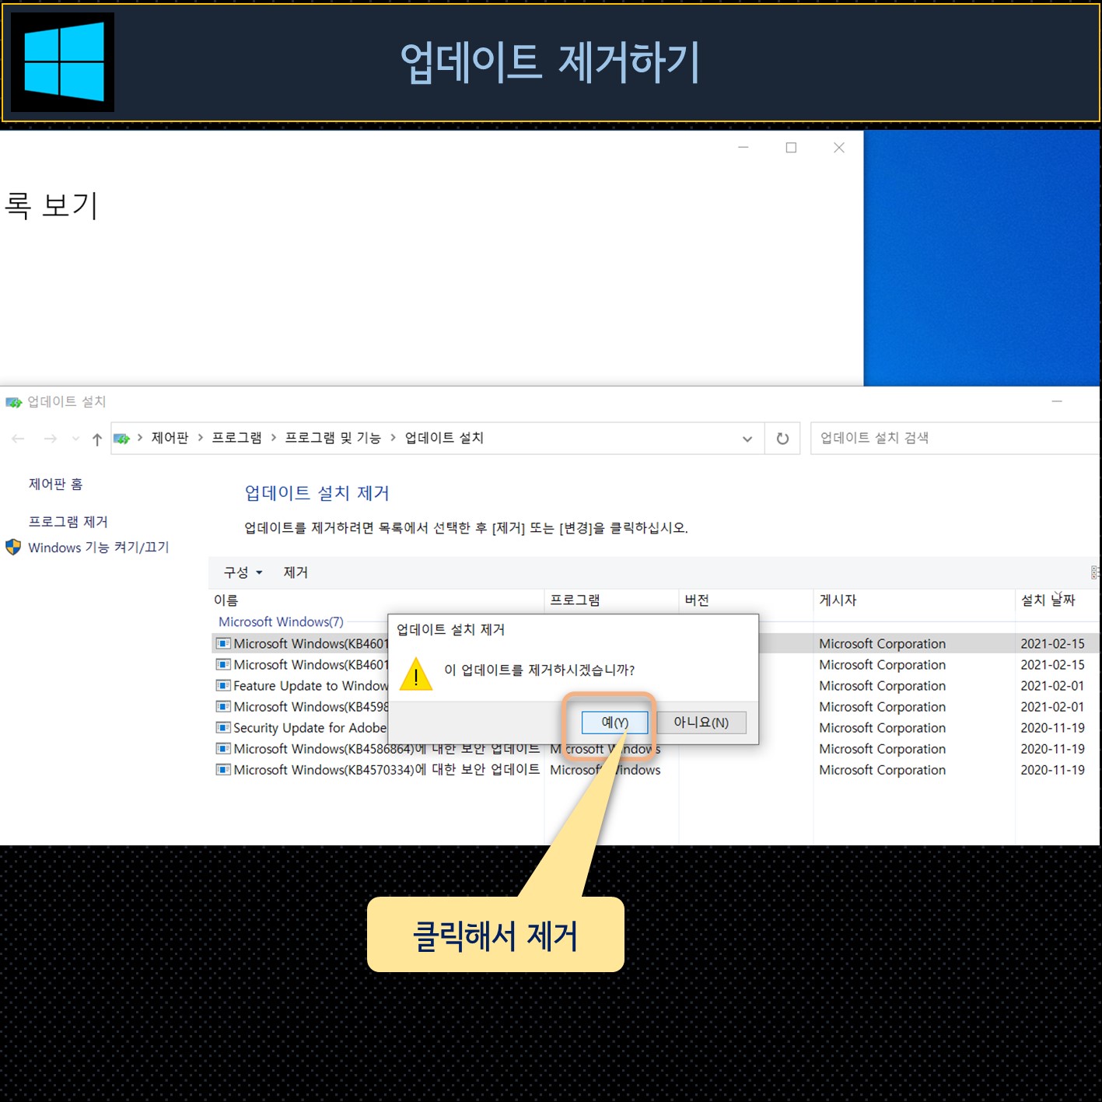Screen dimensions: 1102x1102
Task: Click the 업데이트 설치 window title icon
Action: coord(14,402)
